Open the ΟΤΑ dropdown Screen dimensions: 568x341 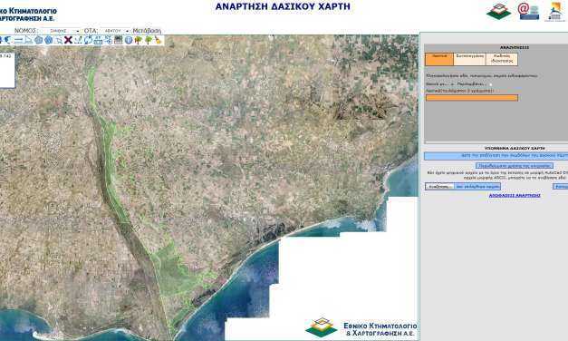point(115,31)
